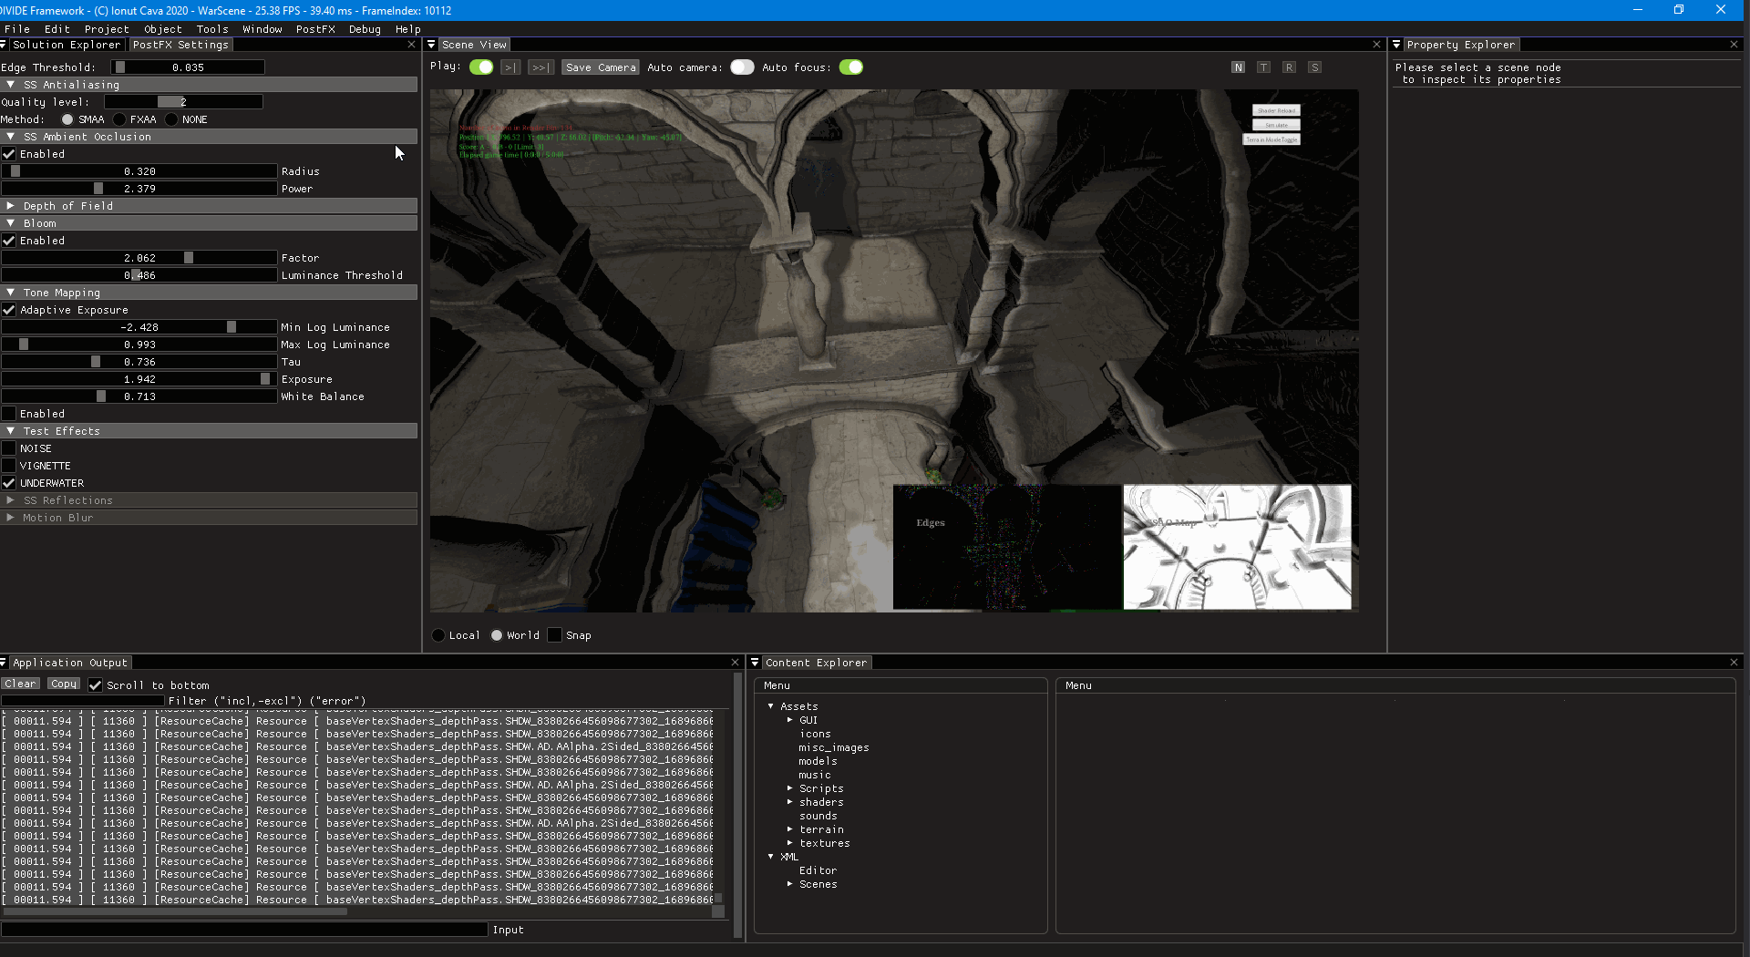The height and width of the screenshot is (957, 1750).
Task: Uncheck the UNDERWATER test effect
Action: pos(9,483)
